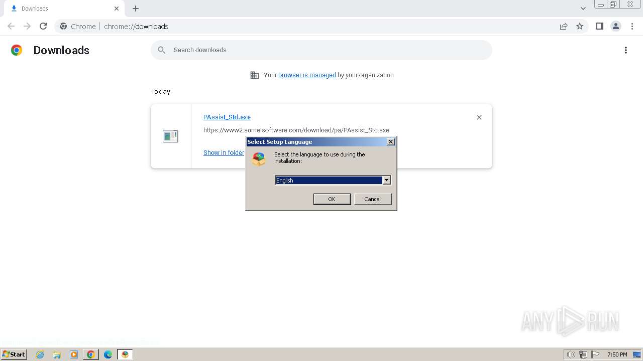Screen dimensions: 643x361
Task: Open the Chrome profile avatar
Action: 615,26
